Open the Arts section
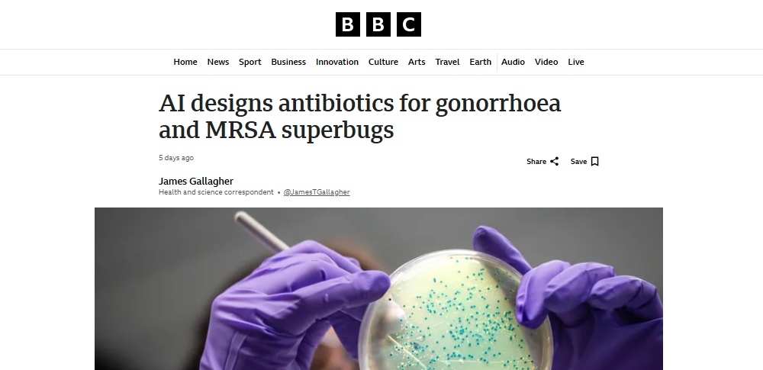Image resolution: width=763 pixels, height=370 pixels. coord(417,62)
